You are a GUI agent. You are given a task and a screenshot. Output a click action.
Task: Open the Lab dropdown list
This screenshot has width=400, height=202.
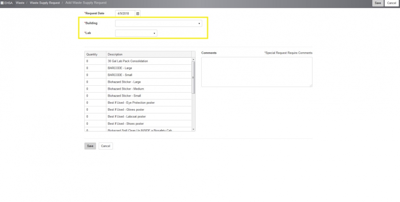pos(136,33)
